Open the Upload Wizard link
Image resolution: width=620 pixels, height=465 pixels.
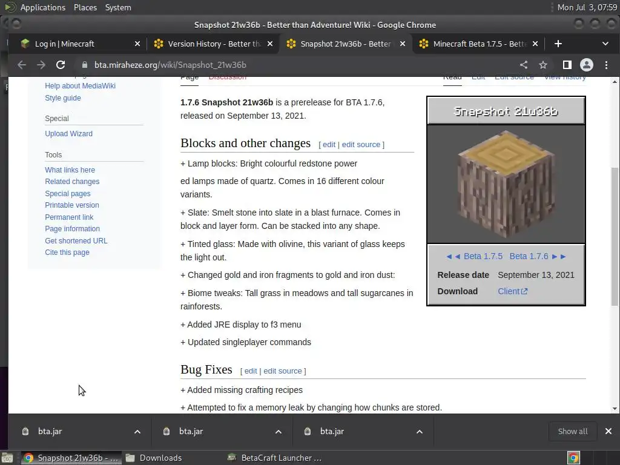[x=69, y=134]
